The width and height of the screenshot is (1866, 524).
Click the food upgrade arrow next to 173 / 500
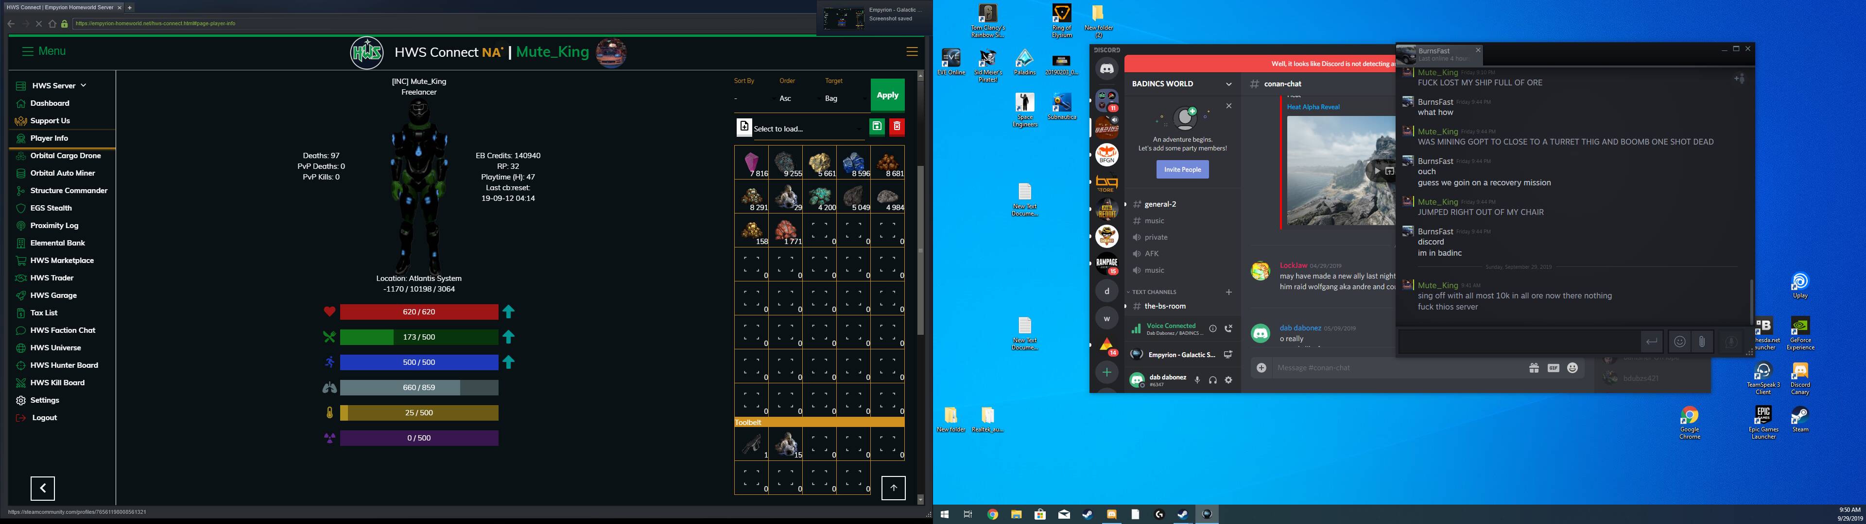point(508,337)
